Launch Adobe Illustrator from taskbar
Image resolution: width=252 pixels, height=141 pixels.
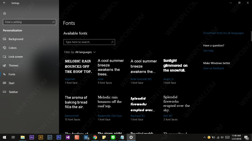[41, 137]
